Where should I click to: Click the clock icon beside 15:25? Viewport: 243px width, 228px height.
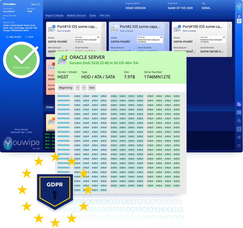(x=26, y=37)
